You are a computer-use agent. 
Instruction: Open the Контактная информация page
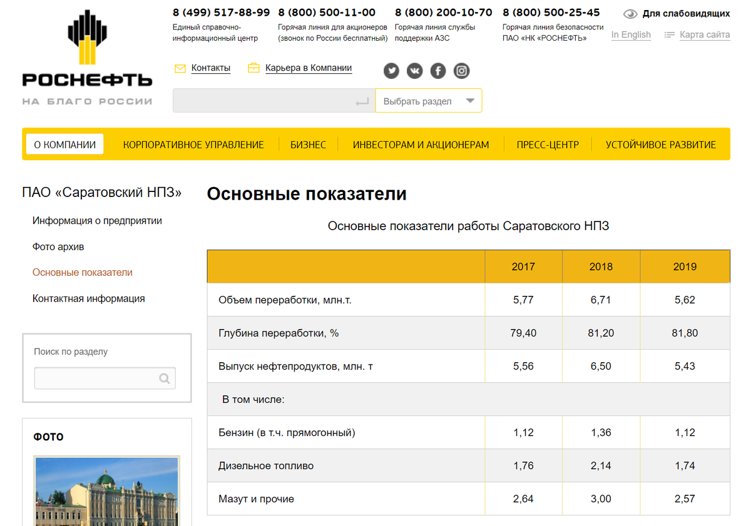[x=89, y=298]
